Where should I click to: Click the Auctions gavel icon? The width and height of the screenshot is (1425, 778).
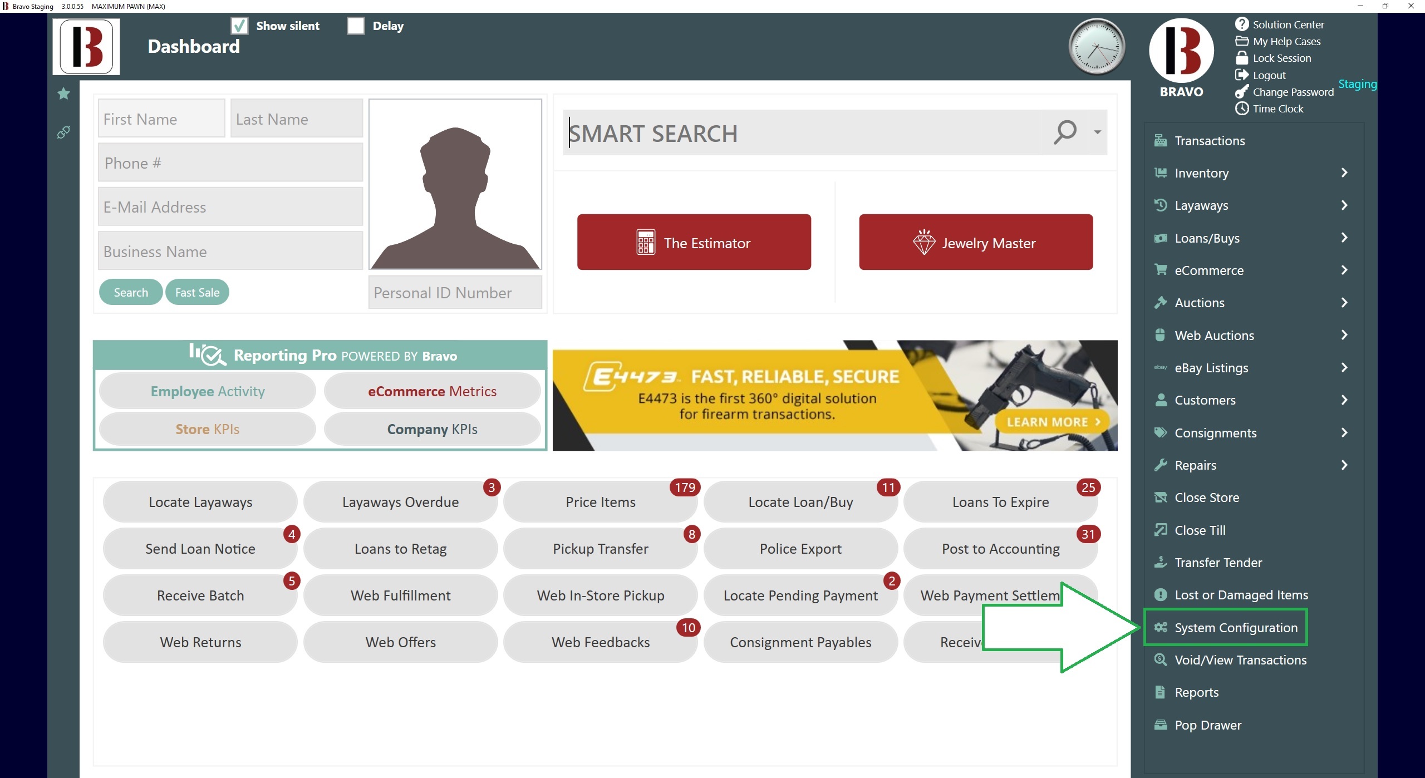pos(1161,302)
